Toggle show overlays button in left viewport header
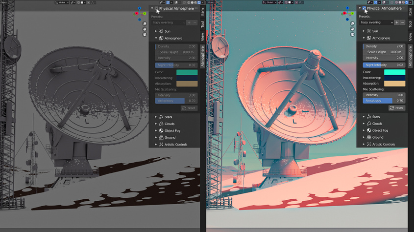 [x=176, y=2]
